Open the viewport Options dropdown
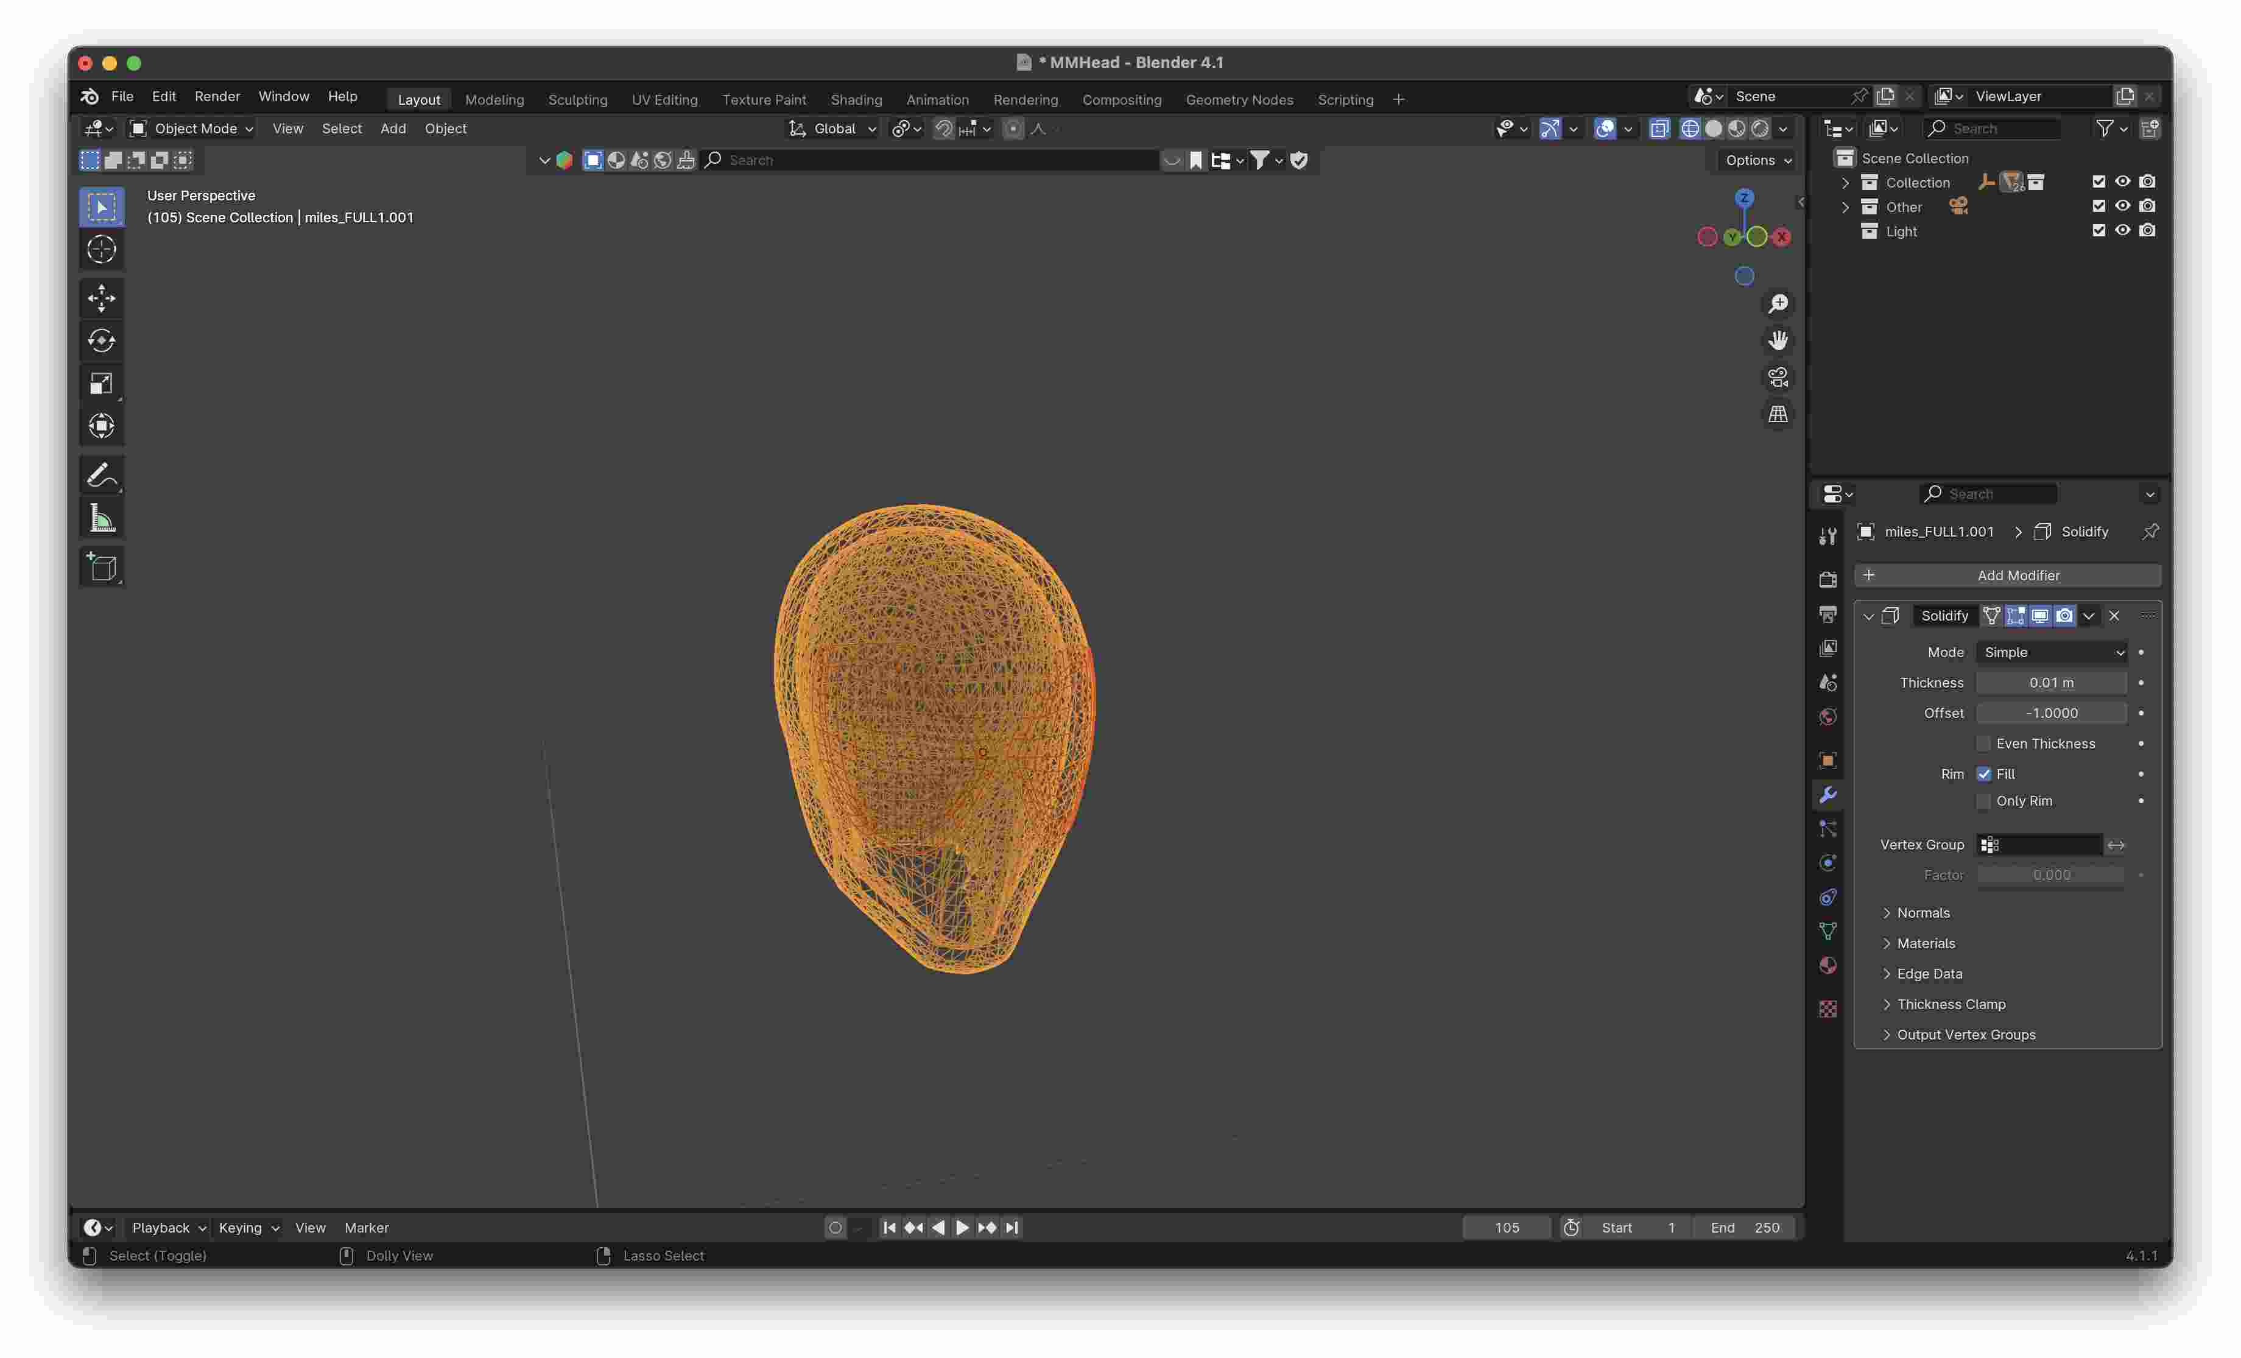Image resolution: width=2241 pixels, height=1358 pixels. pyautogui.click(x=1758, y=160)
